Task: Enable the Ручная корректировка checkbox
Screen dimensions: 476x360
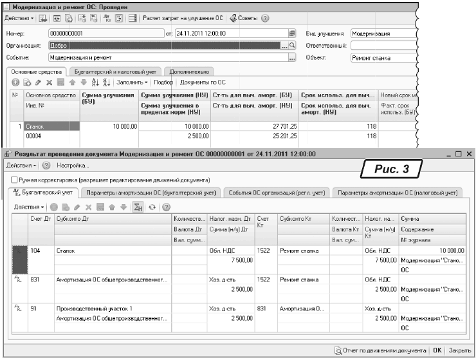Action: pyautogui.click(x=14, y=180)
